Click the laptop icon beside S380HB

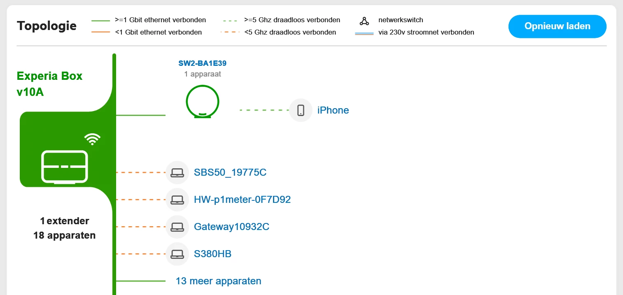[x=177, y=254]
